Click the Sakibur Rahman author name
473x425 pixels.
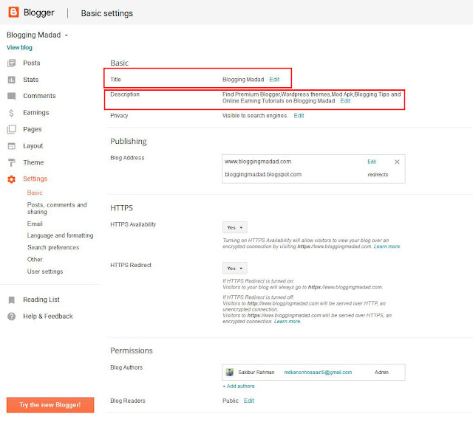pos(256,373)
